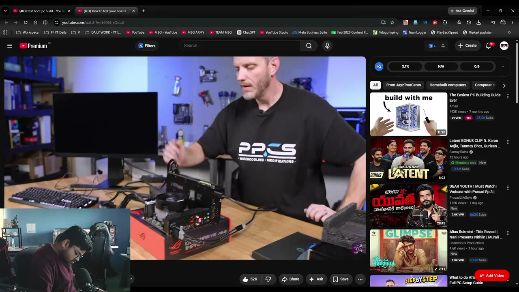Image resolution: width=519 pixels, height=292 pixels.
Task: Open the browser downloads icon
Action: (x=479, y=22)
